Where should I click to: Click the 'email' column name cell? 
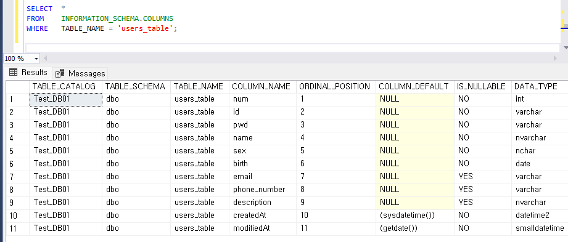coord(263,177)
